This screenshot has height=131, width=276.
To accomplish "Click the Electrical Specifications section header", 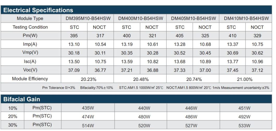I will [38, 10].
